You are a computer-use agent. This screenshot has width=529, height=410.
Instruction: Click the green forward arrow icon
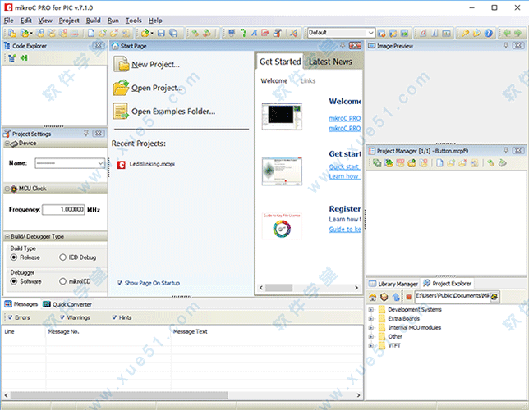point(518,33)
